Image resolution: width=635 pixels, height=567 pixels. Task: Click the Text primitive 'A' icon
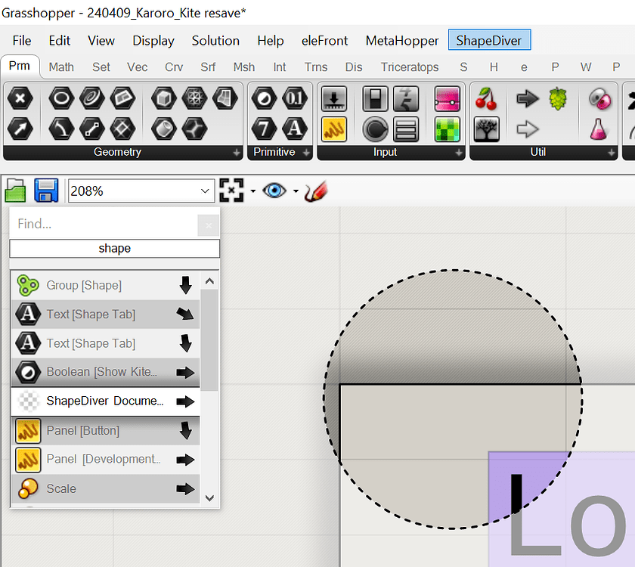295,129
